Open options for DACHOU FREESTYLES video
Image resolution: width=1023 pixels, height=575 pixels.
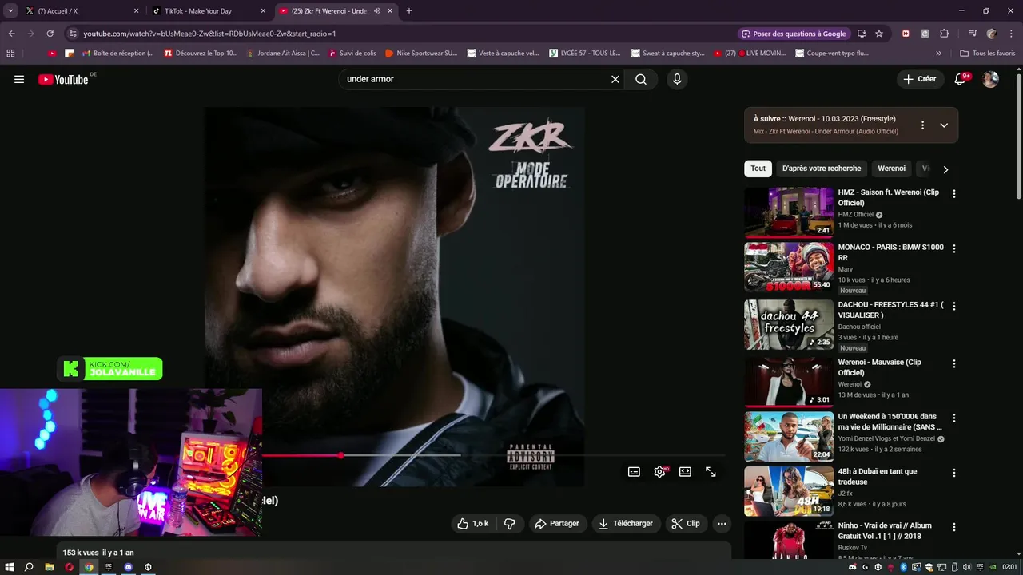[x=953, y=306]
